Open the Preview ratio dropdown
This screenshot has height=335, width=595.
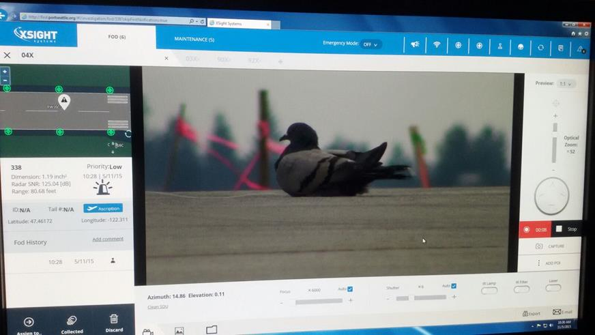tap(566, 84)
